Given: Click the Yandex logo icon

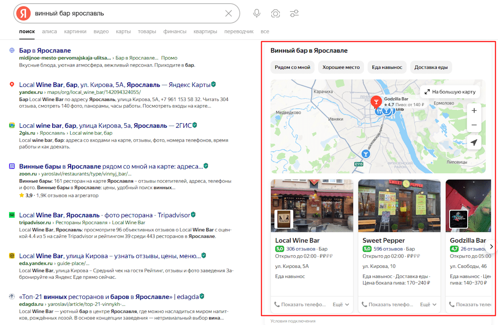Looking at the screenshot, I should (x=23, y=14).
